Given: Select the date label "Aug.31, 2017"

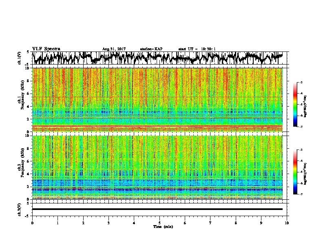Looking at the screenshot, I should (114, 49).
